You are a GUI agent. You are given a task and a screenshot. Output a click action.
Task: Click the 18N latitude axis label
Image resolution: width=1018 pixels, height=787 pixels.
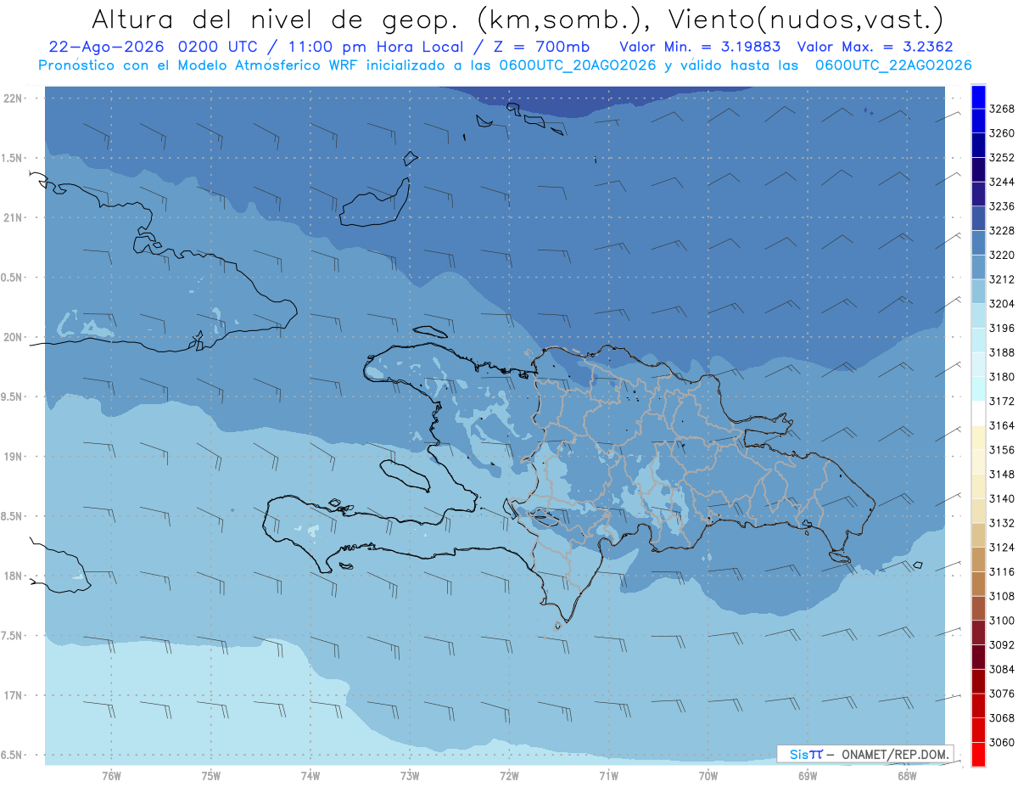[x=14, y=576]
